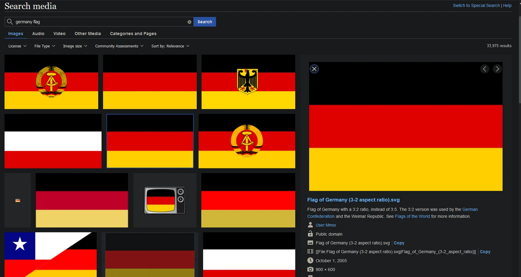This screenshot has width=521, height=277.
Task: Switch to the Audio tab
Action: click(x=38, y=33)
